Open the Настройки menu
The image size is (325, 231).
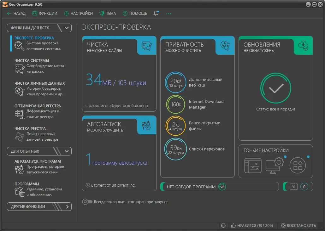[78, 14]
